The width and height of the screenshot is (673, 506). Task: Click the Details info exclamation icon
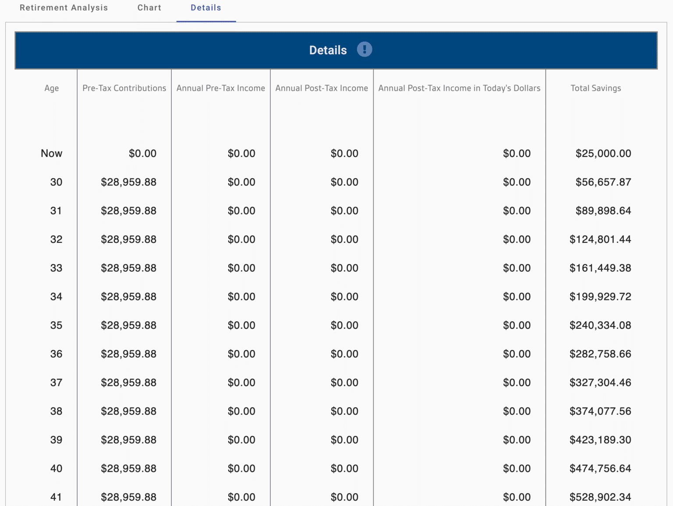pos(364,50)
